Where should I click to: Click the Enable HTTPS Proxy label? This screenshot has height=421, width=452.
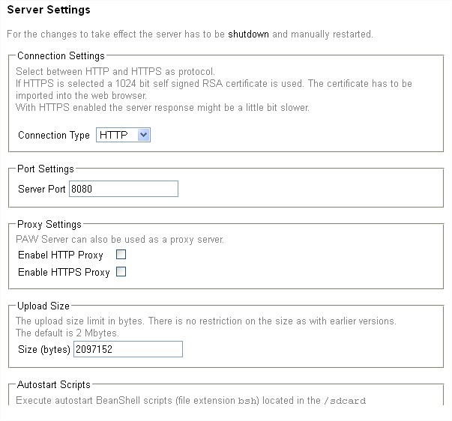click(64, 273)
